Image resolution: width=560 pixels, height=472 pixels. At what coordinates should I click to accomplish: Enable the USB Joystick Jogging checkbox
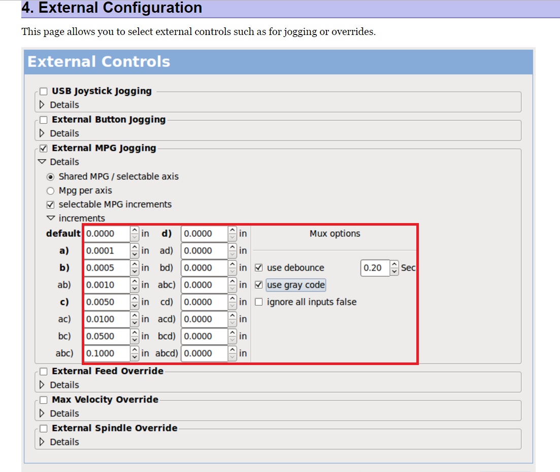pos(44,91)
